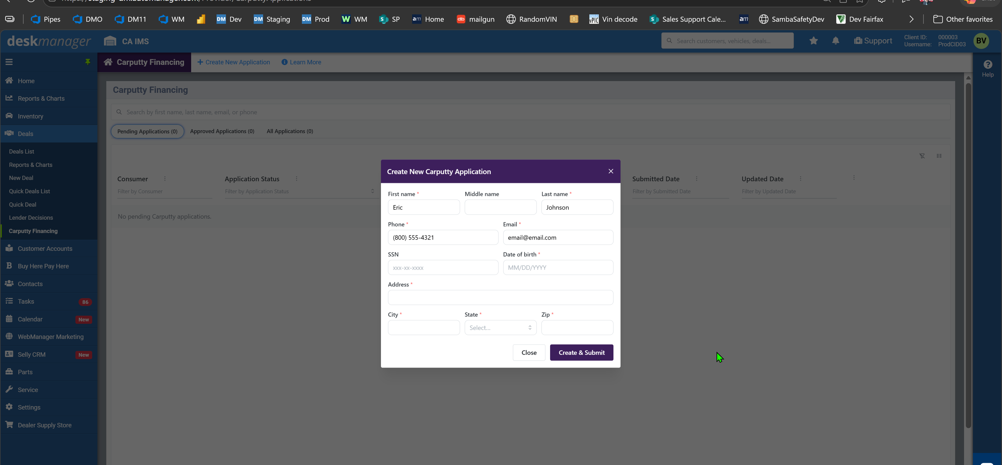Viewport: 1002px width, 465px height.
Task: Click the dialog Close button
Action: coord(529,352)
